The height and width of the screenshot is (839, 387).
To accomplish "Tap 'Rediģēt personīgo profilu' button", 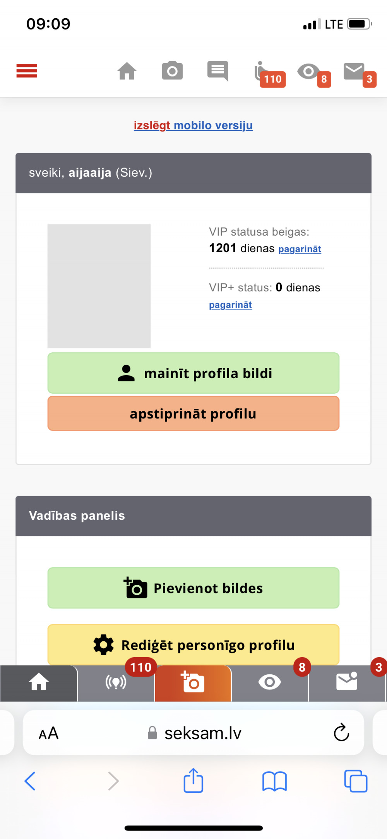I will click(x=193, y=645).
